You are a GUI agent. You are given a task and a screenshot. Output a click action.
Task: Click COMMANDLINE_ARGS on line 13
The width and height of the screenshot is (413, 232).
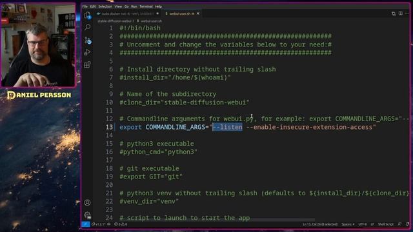pos(175,127)
